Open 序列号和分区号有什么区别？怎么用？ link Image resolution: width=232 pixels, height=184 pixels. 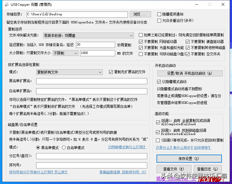[x=38, y=172]
